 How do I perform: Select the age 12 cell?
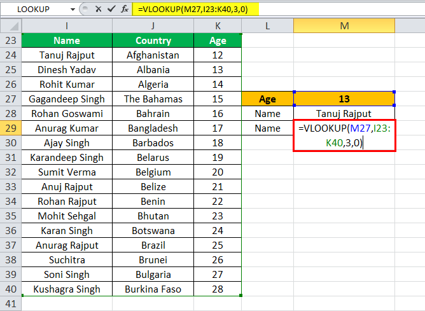[218, 55]
